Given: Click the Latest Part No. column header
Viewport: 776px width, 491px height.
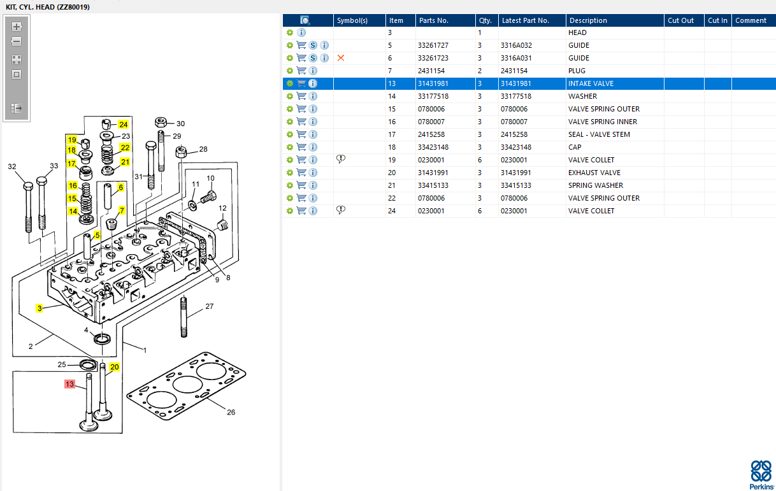Looking at the screenshot, I should coord(525,20).
